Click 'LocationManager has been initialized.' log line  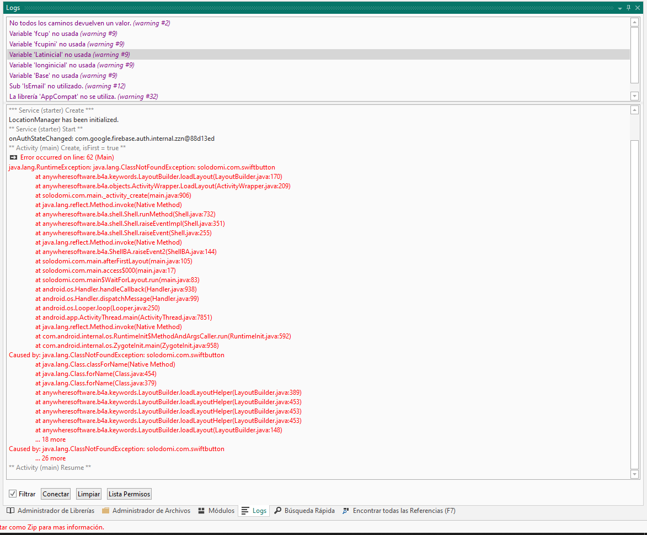pos(63,120)
